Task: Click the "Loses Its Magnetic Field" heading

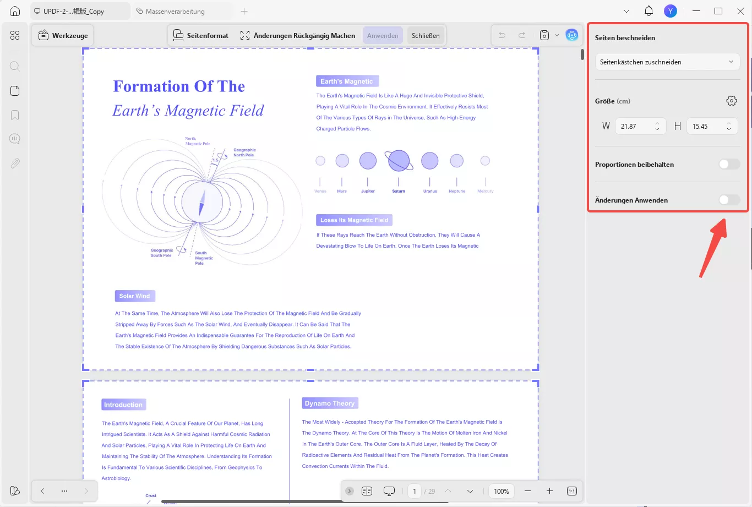Action: click(x=355, y=220)
